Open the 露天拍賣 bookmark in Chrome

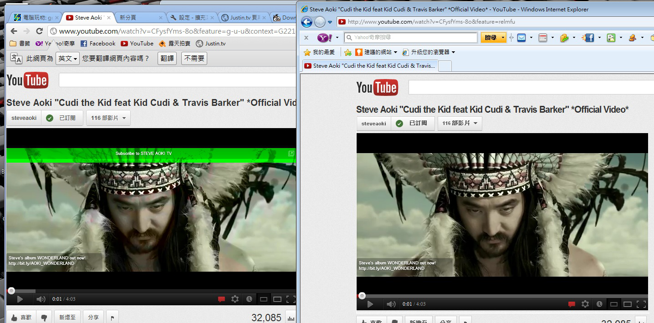point(174,44)
